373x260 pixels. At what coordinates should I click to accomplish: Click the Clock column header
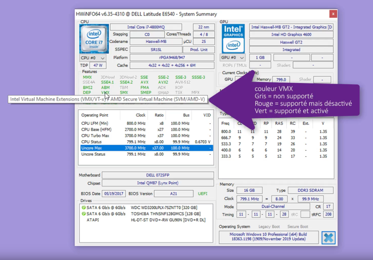[134, 115]
